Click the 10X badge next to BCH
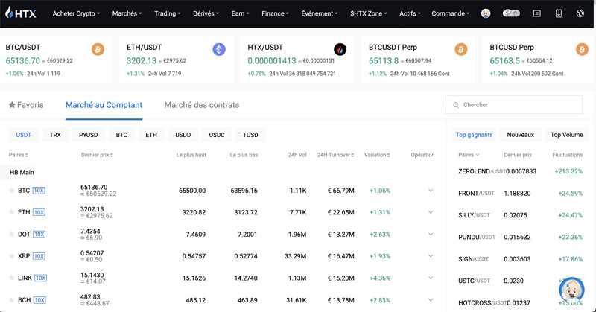 [x=39, y=300]
